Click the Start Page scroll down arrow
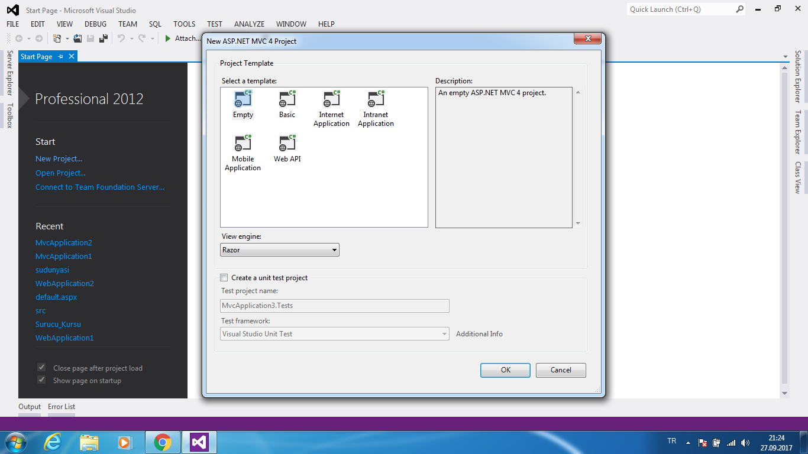Viewport: 808px width, 454px height. [x=785, y=393]
